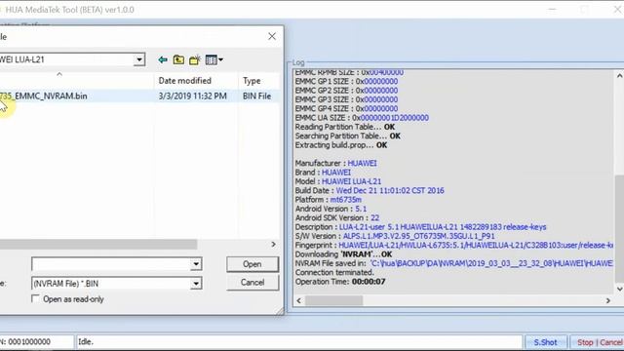Viewport: 624px width, 351px height.
Task: Select Android SDK Version 22 line
Action: [337, 218]
